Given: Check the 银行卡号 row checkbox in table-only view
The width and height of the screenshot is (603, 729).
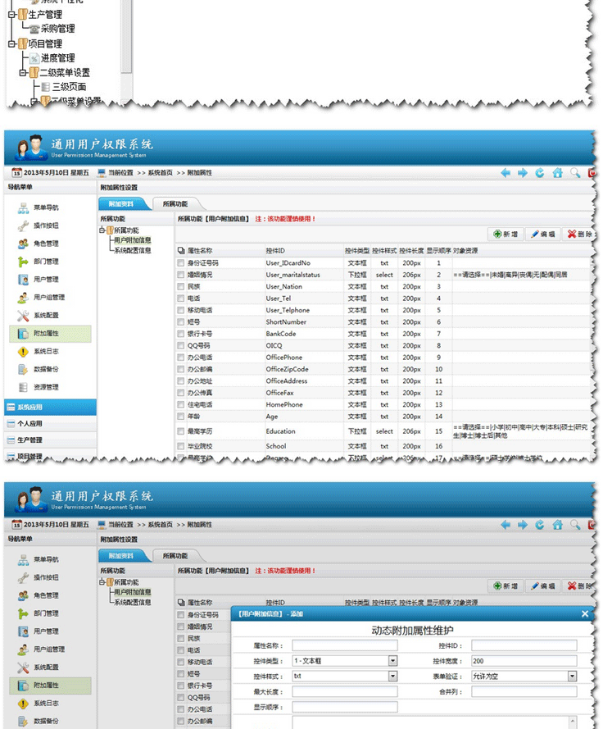Looking at the screenshot, I should [181, 334].
